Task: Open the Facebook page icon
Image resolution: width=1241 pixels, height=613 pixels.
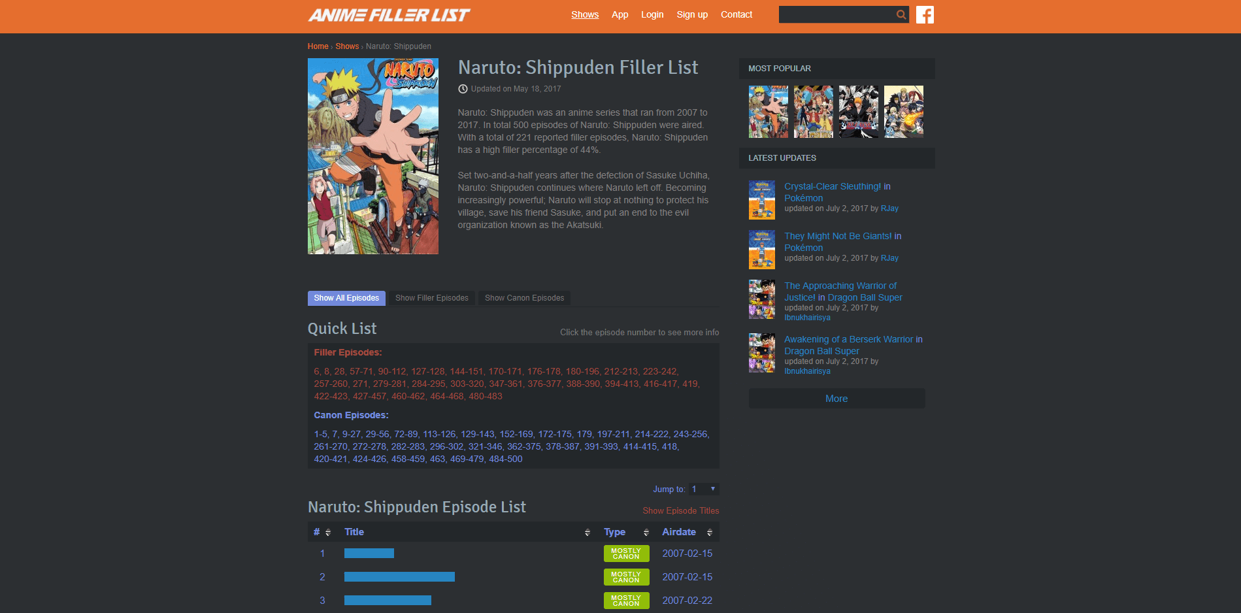Action: [x=925, y=14]
